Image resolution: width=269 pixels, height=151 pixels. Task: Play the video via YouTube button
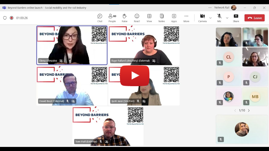coord(134,76)
